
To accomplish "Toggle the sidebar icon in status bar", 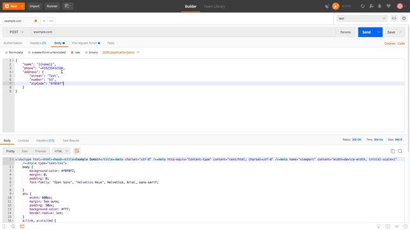I will (x=4, y=226).
